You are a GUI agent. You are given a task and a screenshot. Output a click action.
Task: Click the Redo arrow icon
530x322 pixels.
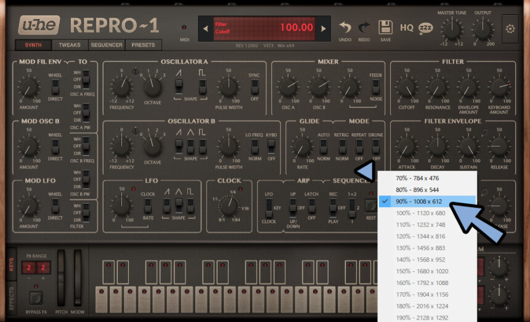tap(364, 27)
